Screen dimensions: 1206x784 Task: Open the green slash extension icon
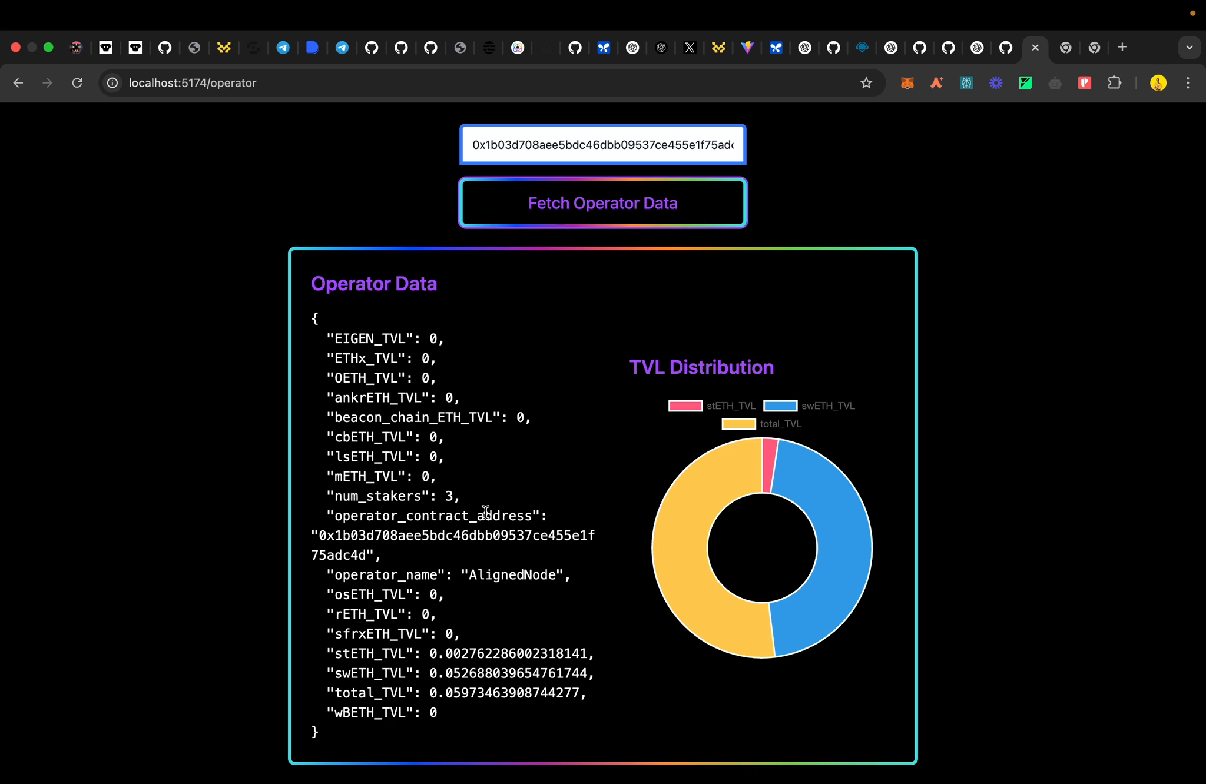pyautogui.click(x=1025, y=83)
